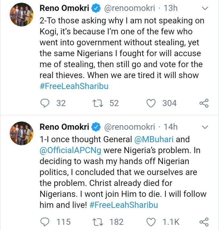Reply to the Kogi tweet

tap(45, 103)
